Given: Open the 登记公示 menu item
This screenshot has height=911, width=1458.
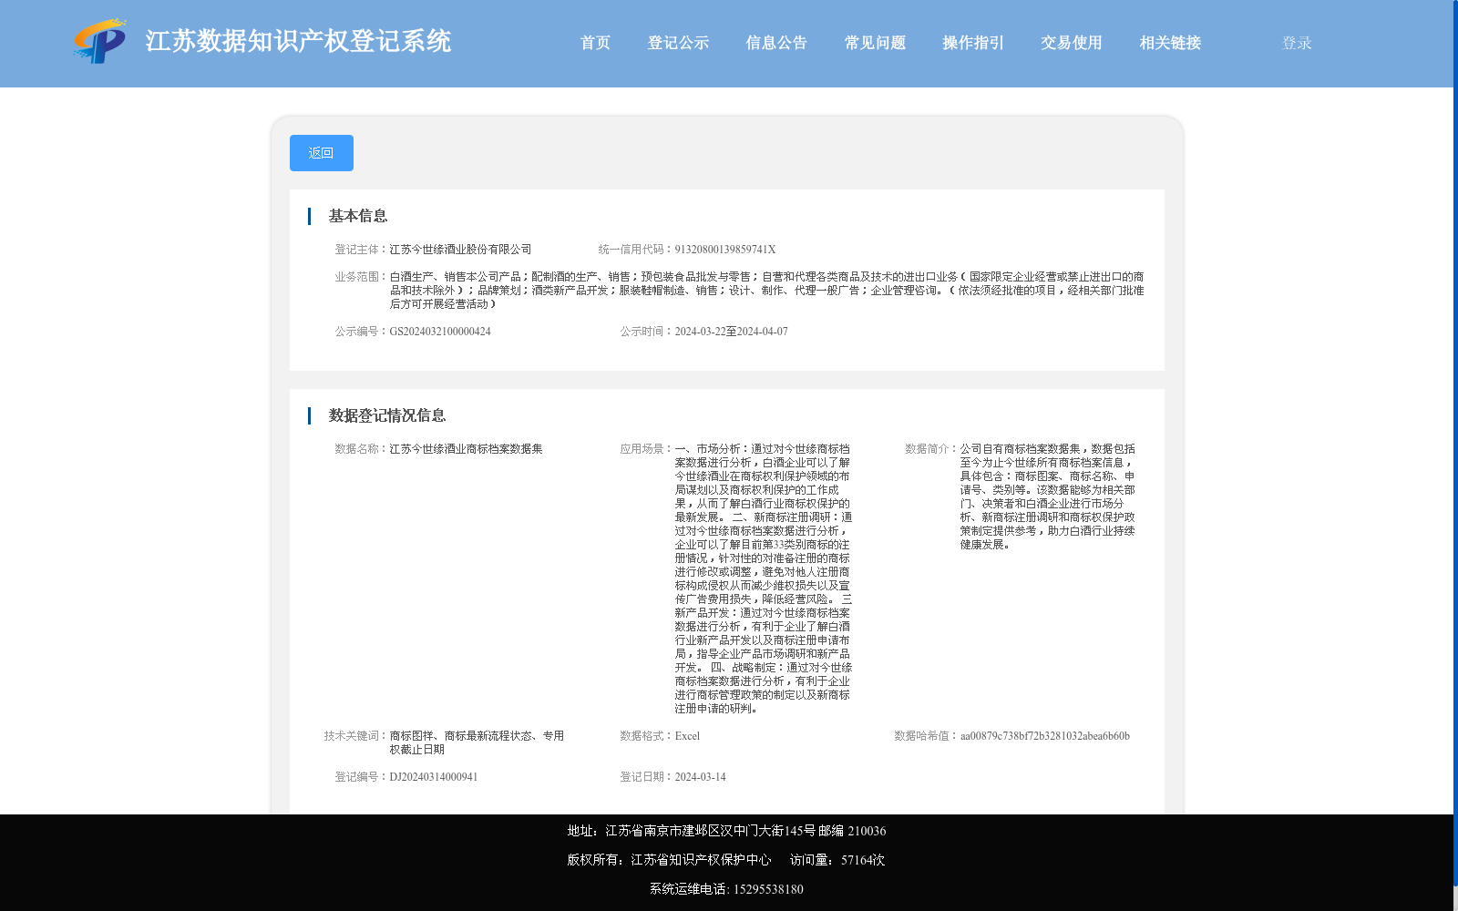Looking at the screenshot, I should (678, 43).
